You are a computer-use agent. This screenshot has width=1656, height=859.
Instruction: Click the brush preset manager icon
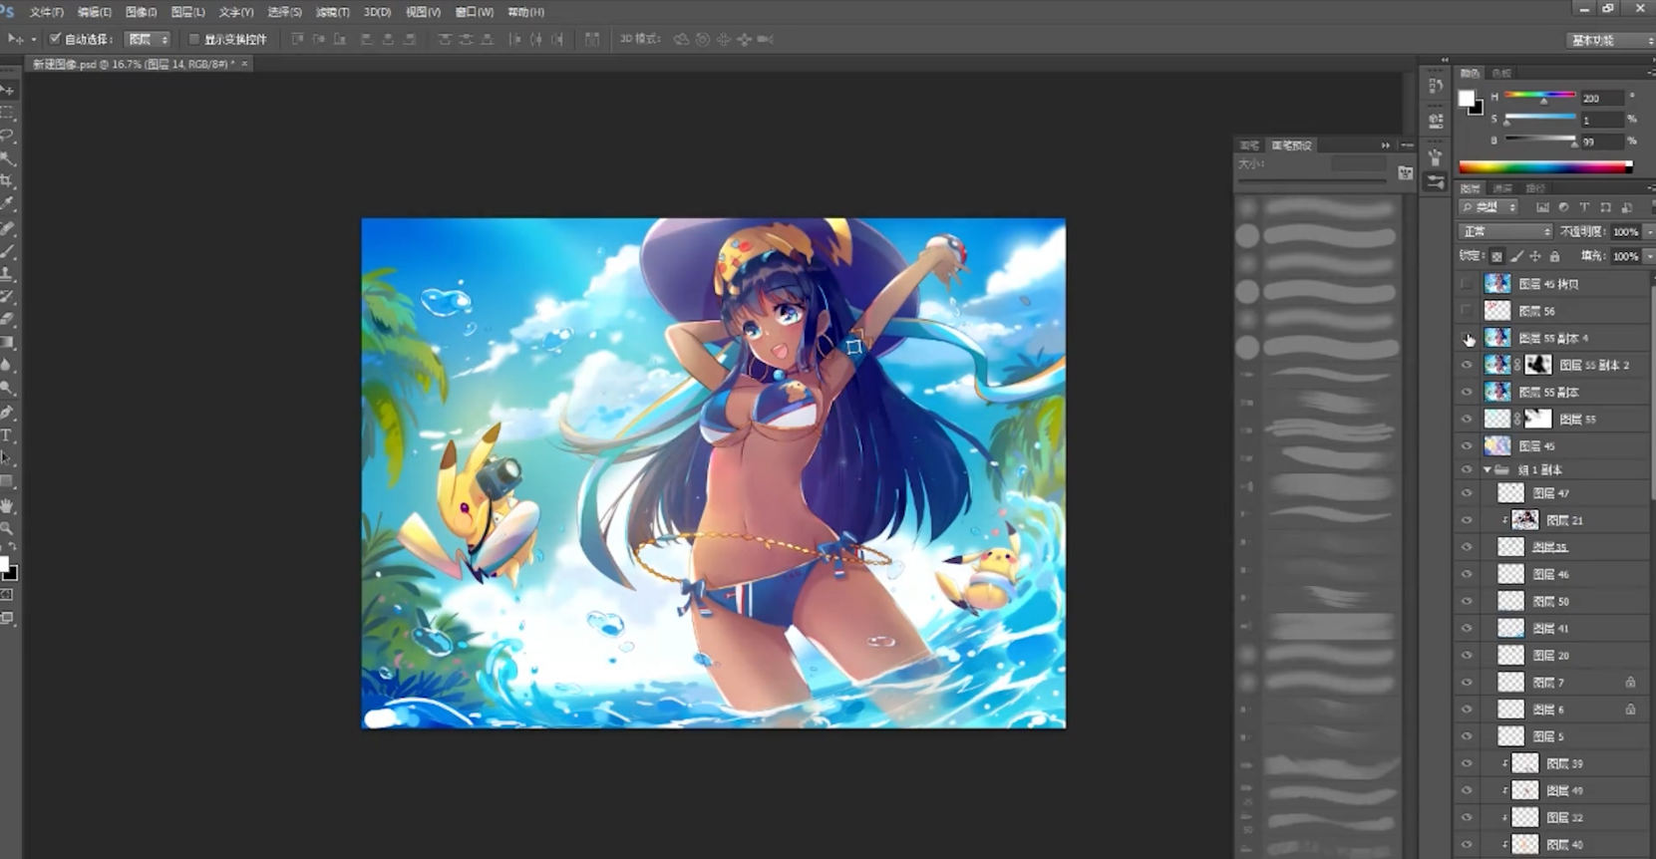[x=1406, y=173]
